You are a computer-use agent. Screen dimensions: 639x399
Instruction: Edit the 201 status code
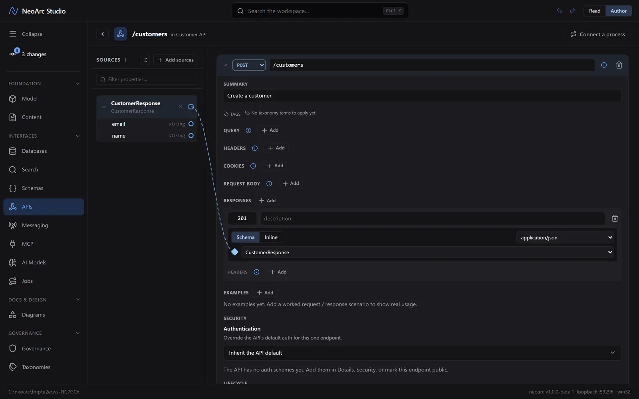tap(242, 218)
